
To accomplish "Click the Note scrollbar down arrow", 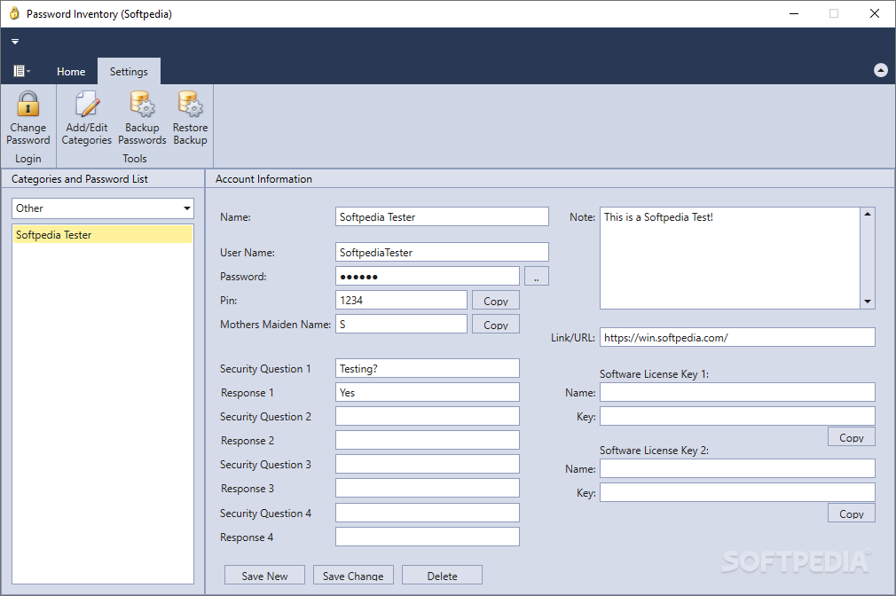I will [868, 302].
